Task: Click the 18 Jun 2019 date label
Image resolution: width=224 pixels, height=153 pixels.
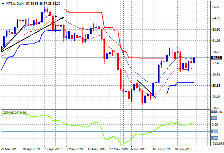Action: 161,149
